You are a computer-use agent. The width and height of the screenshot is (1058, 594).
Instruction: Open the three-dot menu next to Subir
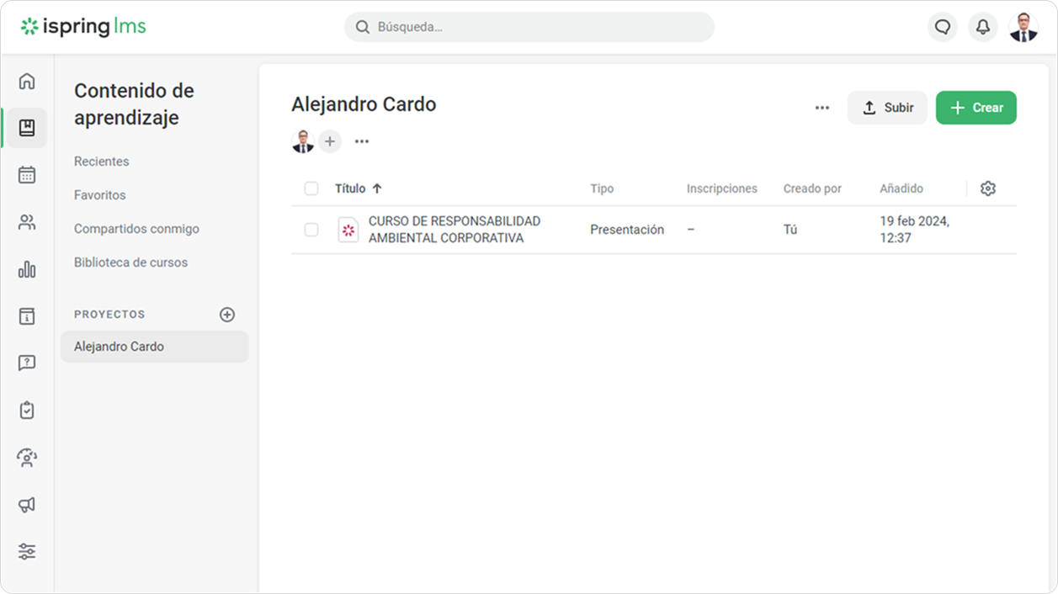coord(822,108)
